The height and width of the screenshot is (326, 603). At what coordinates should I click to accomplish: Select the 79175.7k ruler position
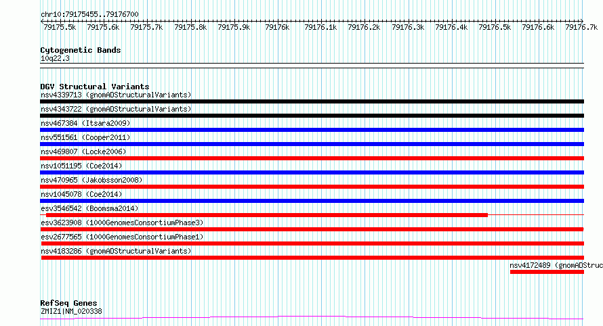coord(146,27)
